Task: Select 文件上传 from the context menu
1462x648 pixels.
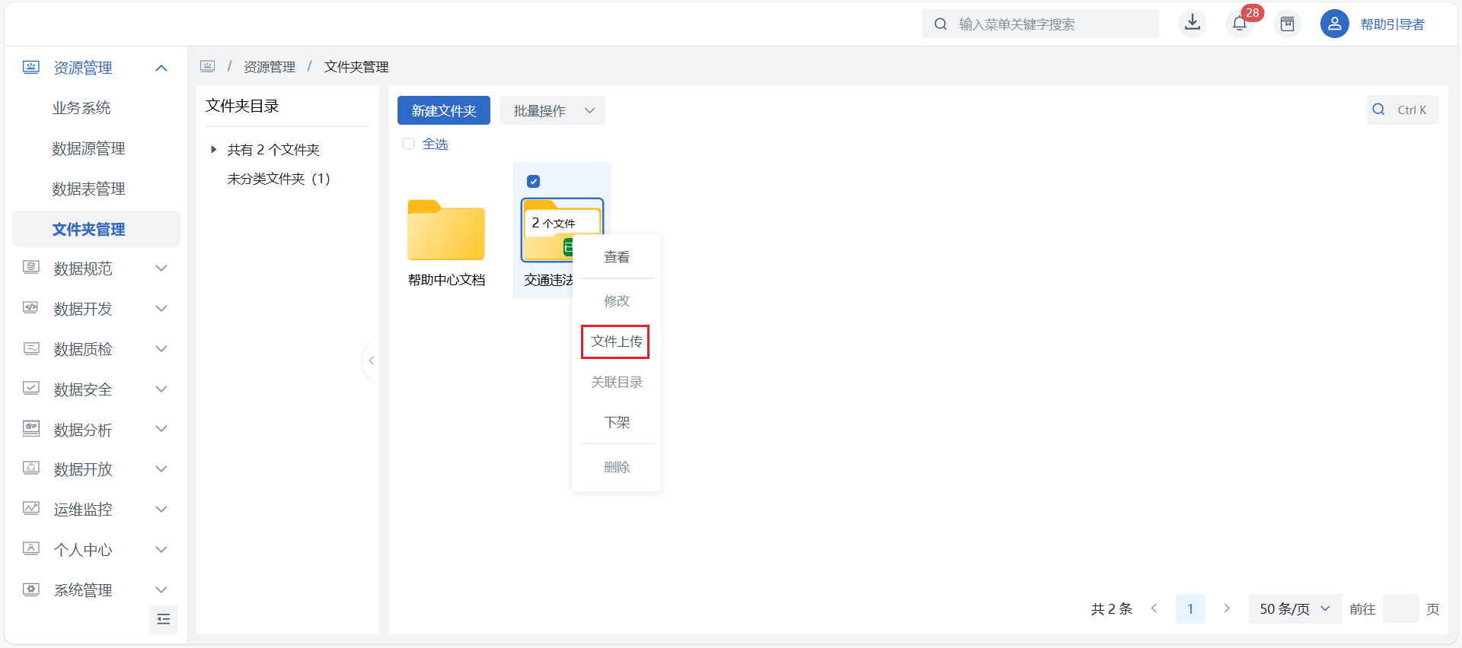Action: pos(616,341)
